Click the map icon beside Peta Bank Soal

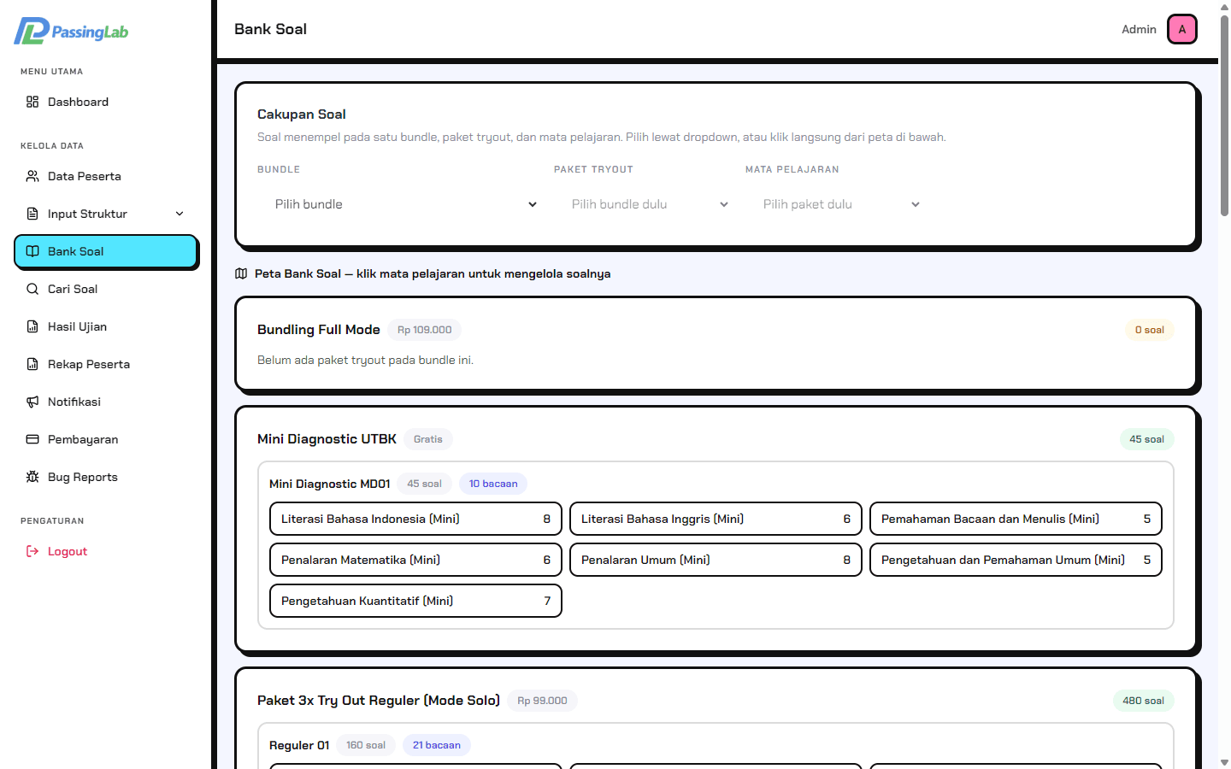241,273
